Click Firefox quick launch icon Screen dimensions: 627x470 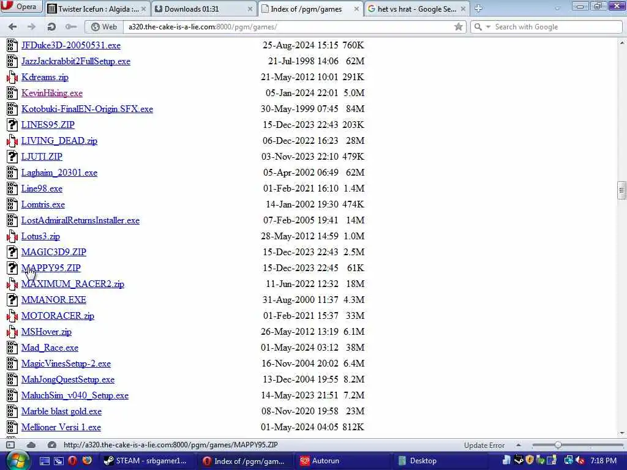(87, 460)
